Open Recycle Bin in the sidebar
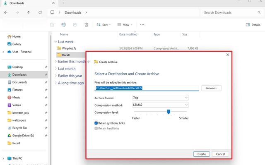 click(x=19, y=128)
